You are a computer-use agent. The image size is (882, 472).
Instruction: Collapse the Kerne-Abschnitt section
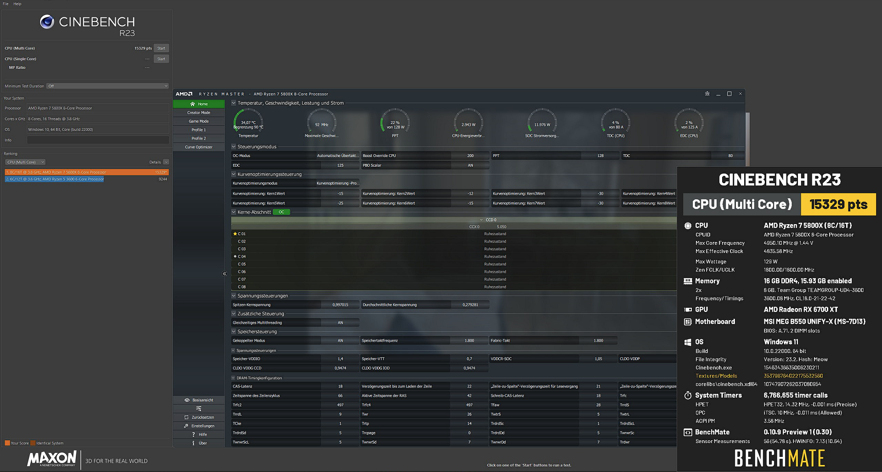pyautogui.click(x=233, y=212)
